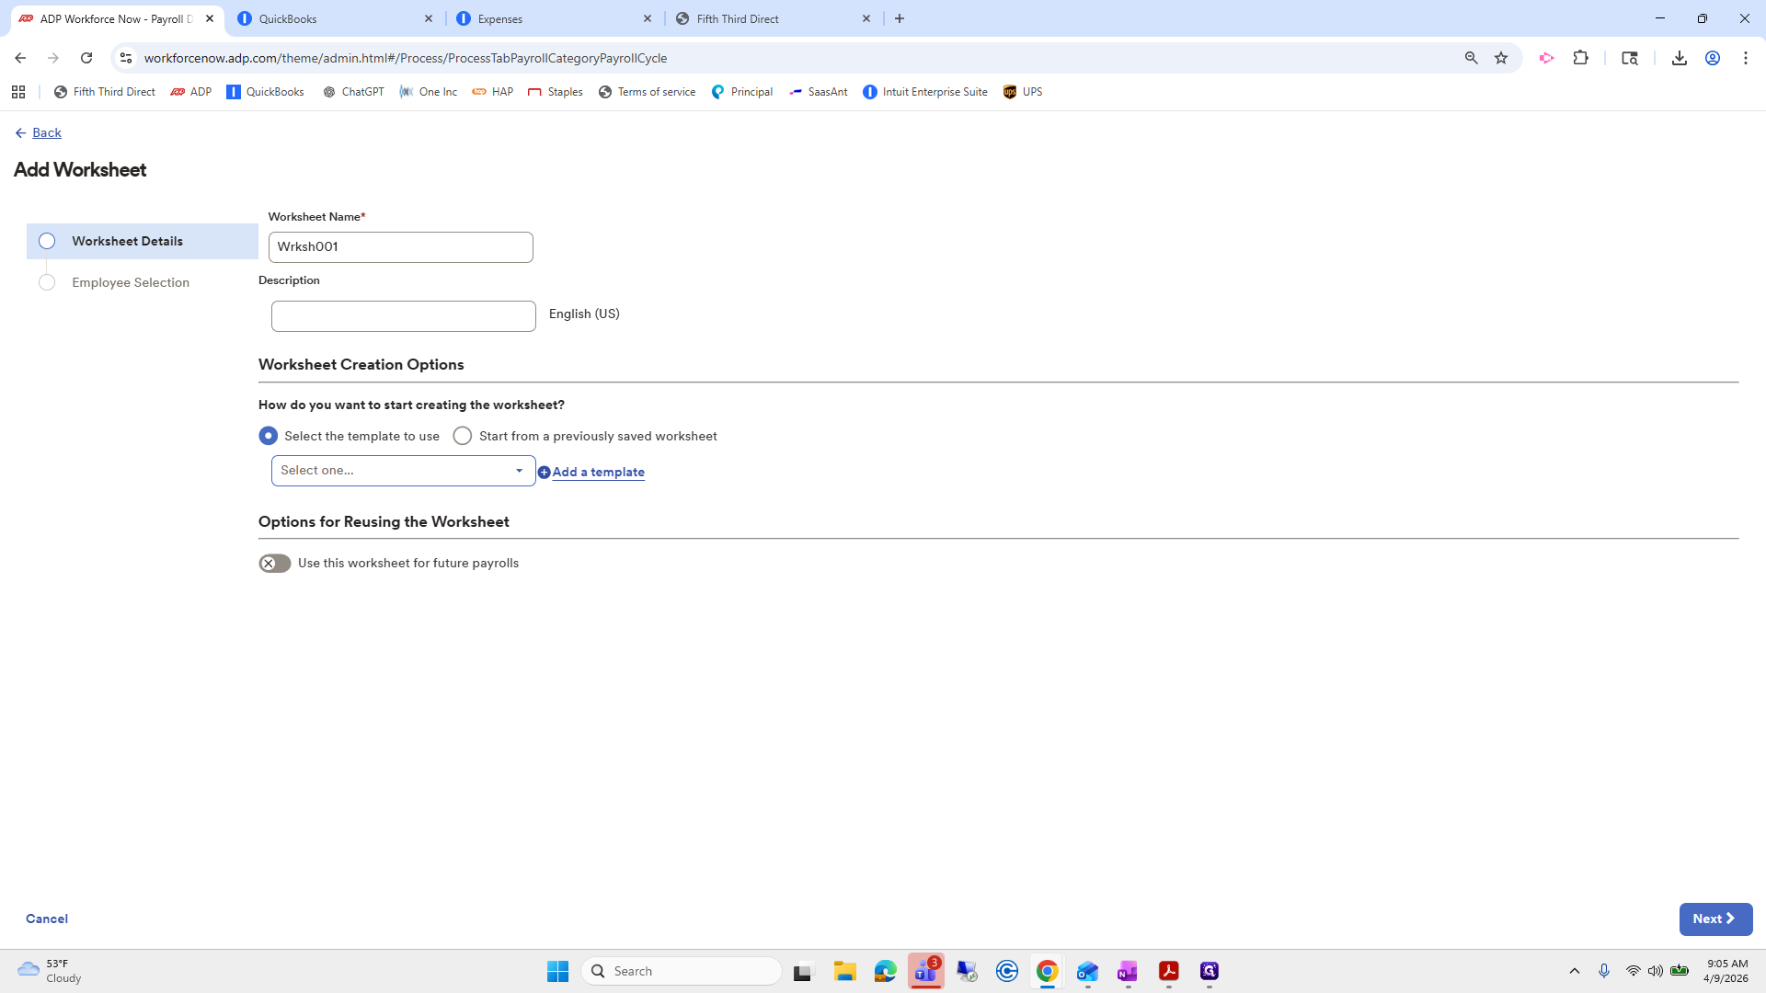
Task: Open the apps grid in bookmarks bar
Action: [18, 92]
